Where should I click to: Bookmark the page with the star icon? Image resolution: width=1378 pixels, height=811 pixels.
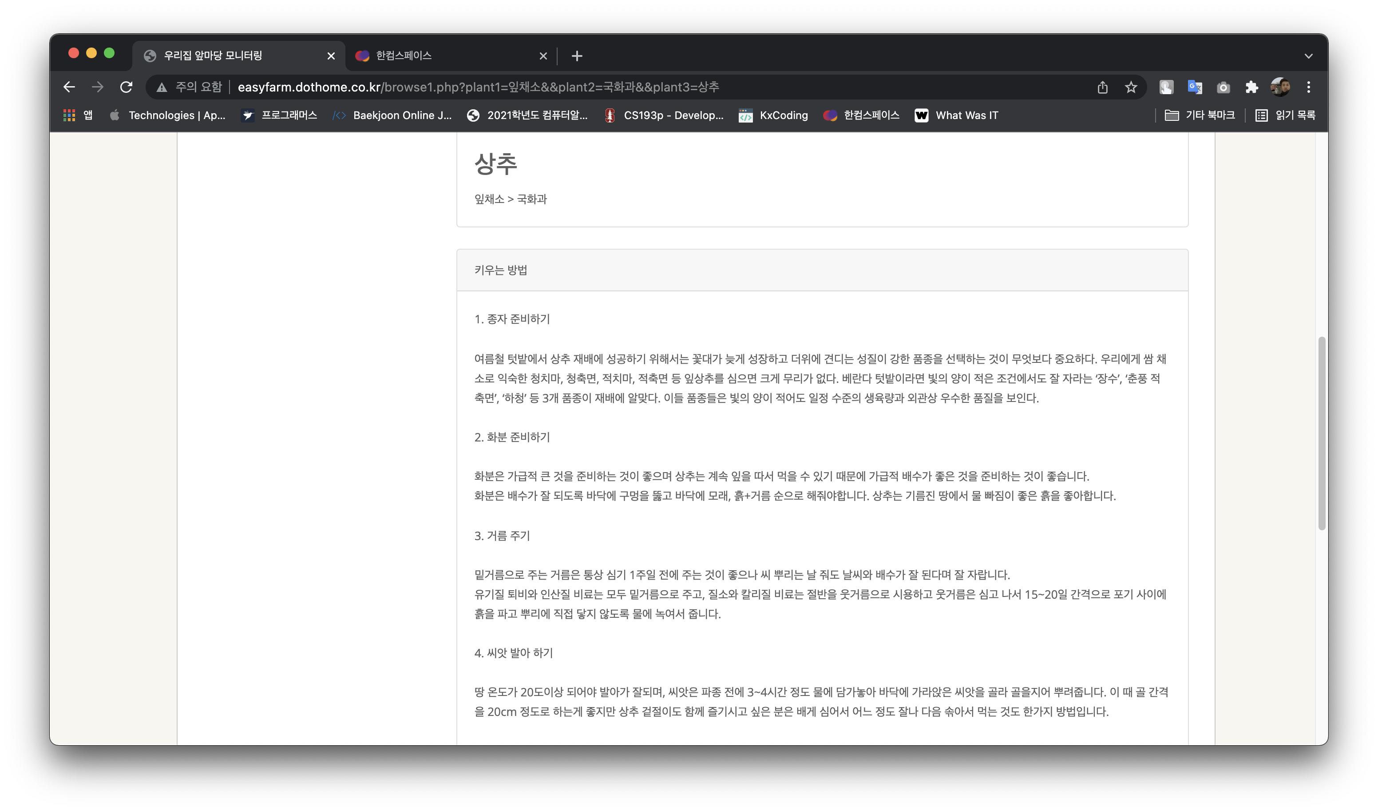1130,87
